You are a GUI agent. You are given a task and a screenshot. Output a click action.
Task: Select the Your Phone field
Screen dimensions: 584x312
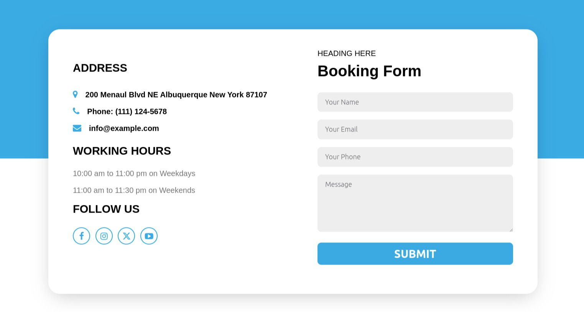415,157
